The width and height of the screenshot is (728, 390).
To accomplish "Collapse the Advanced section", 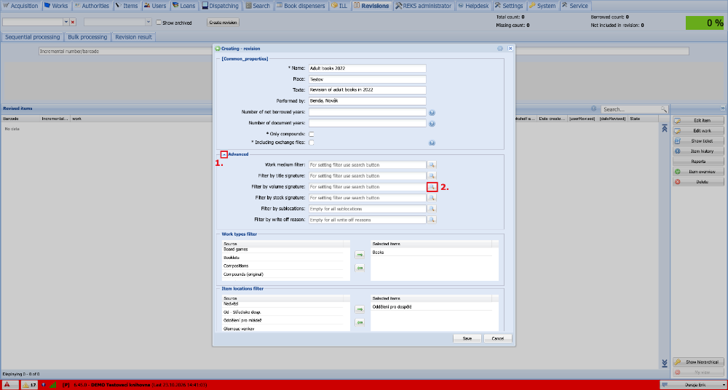I will 223,154.
